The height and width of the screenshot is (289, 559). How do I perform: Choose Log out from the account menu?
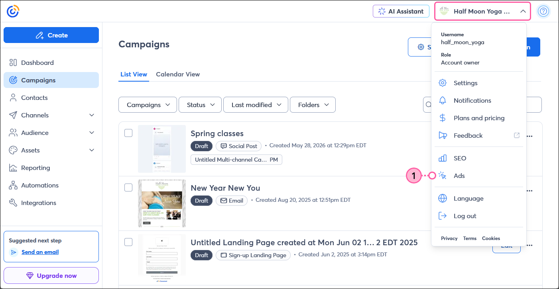pos(478,216)
